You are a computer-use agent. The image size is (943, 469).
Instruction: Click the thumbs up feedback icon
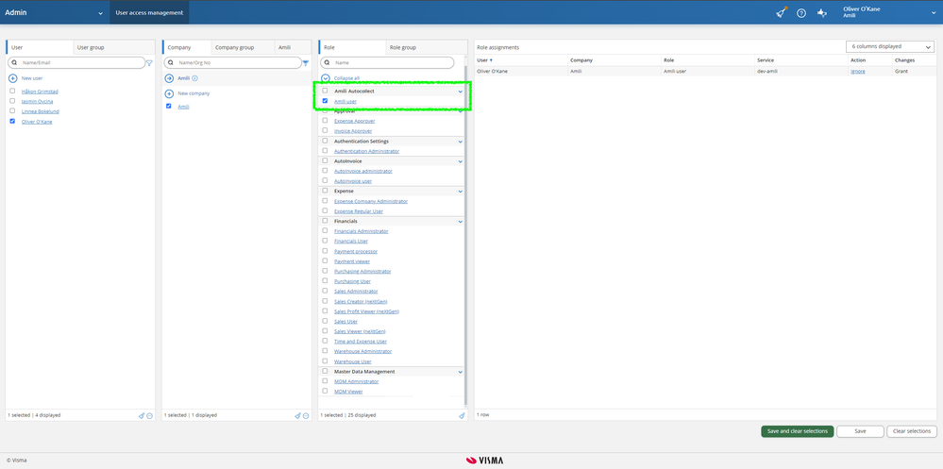point(822,13)
